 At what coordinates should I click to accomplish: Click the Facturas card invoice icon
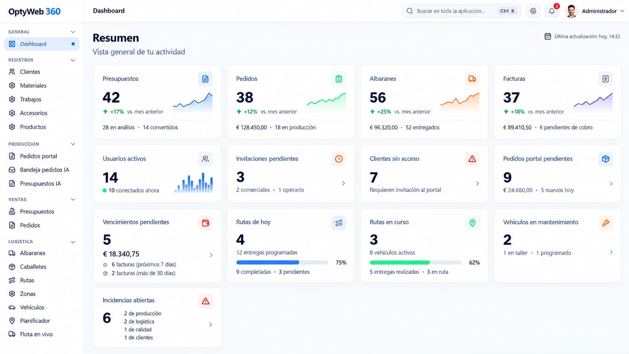[x=606, y=79]
